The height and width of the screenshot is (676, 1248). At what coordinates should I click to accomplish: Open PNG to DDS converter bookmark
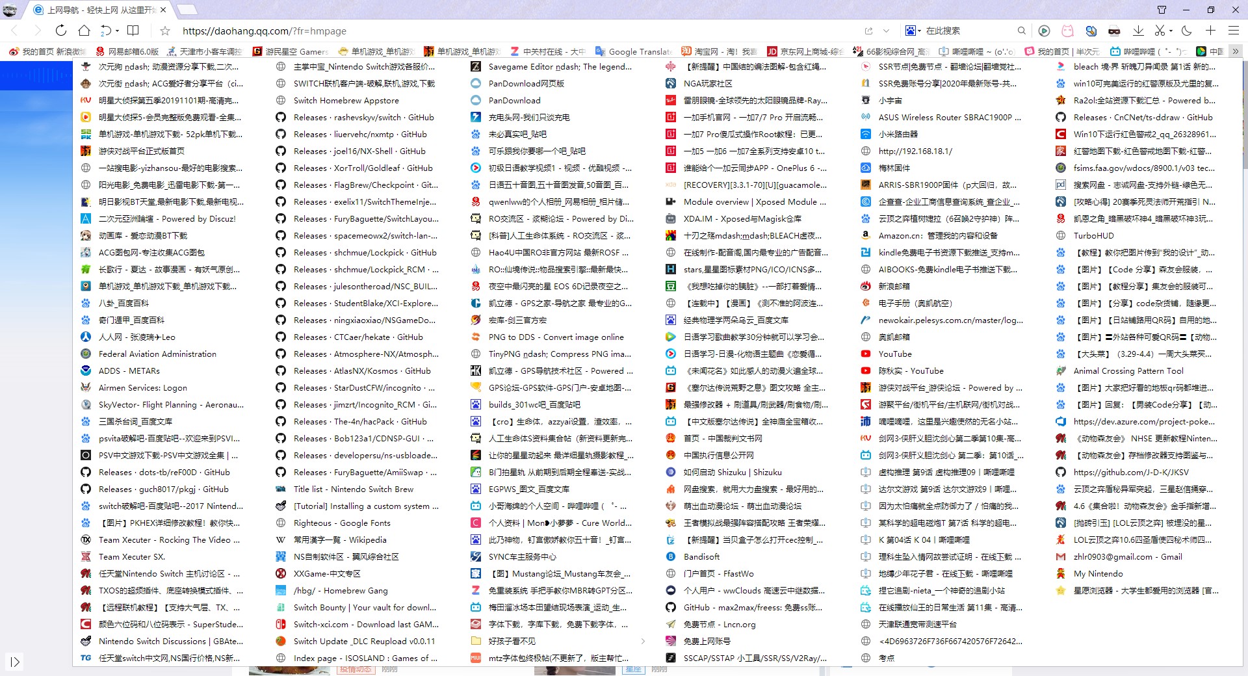click(x=547, y=337)
